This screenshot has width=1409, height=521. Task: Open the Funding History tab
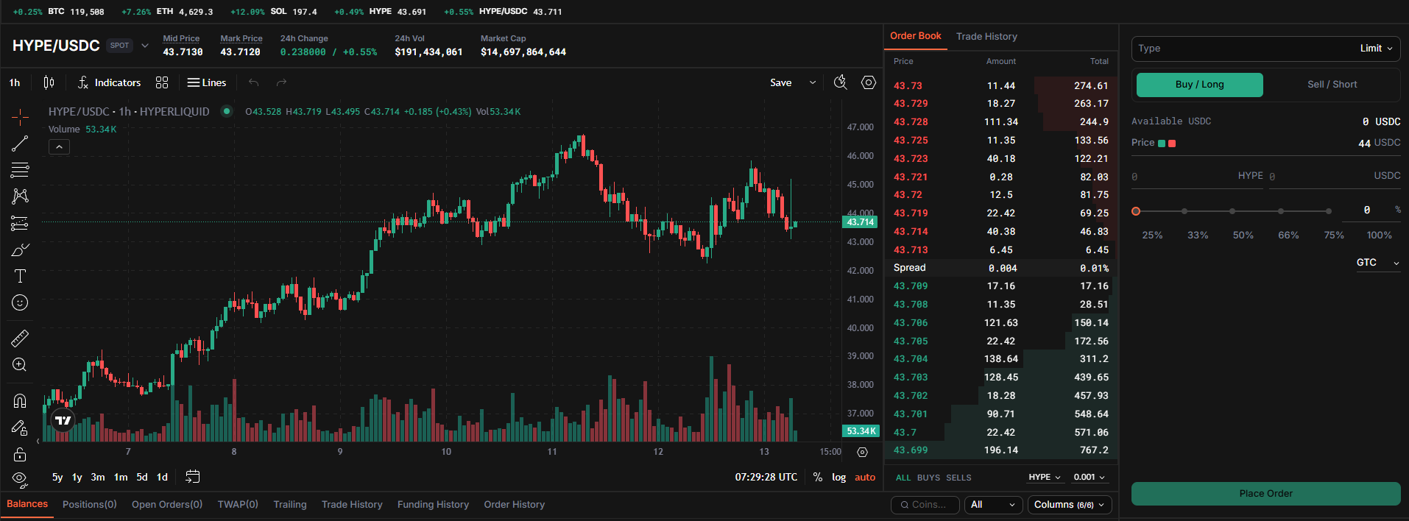433,505
